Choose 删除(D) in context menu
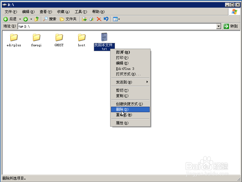The image size is (242, 182). coord(130,109)
